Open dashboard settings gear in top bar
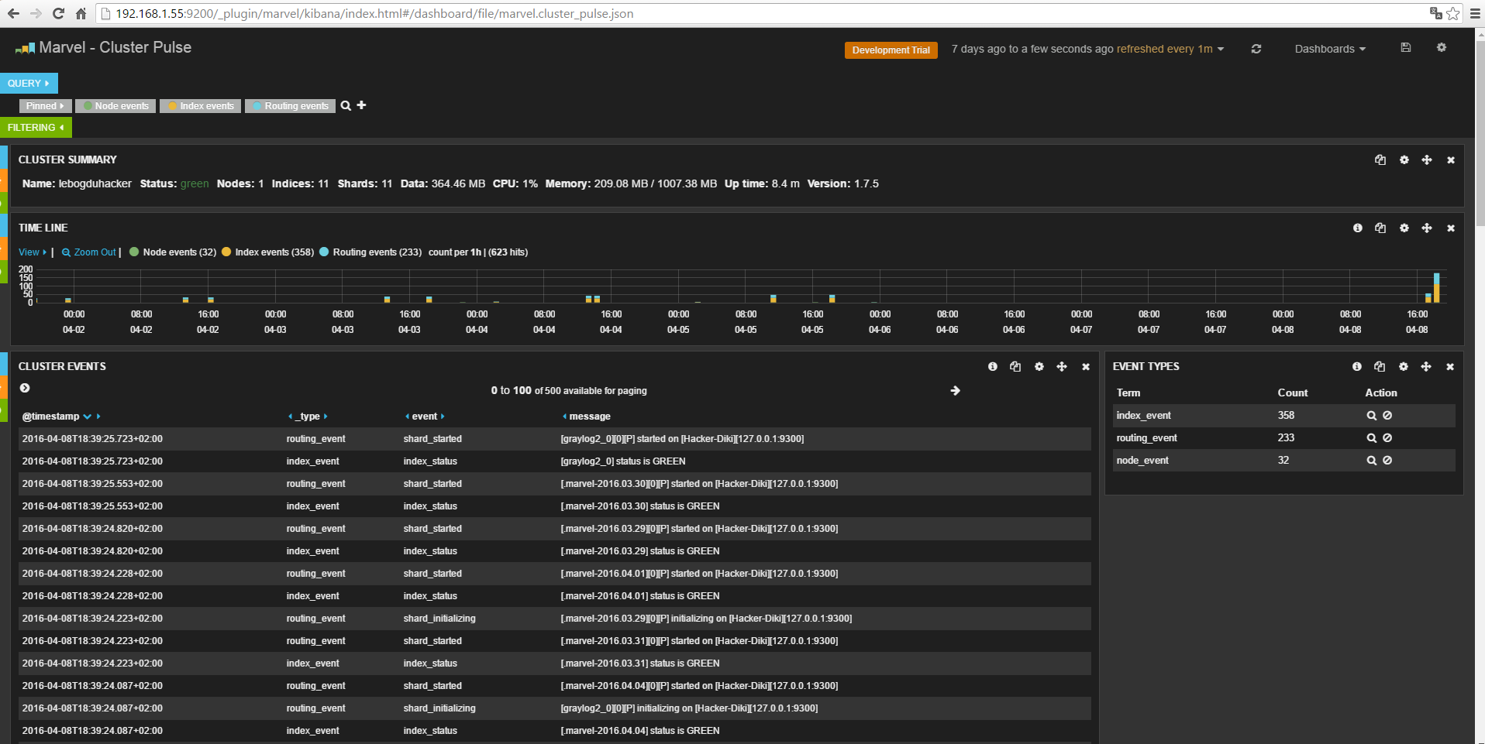 pos(1442,47)
